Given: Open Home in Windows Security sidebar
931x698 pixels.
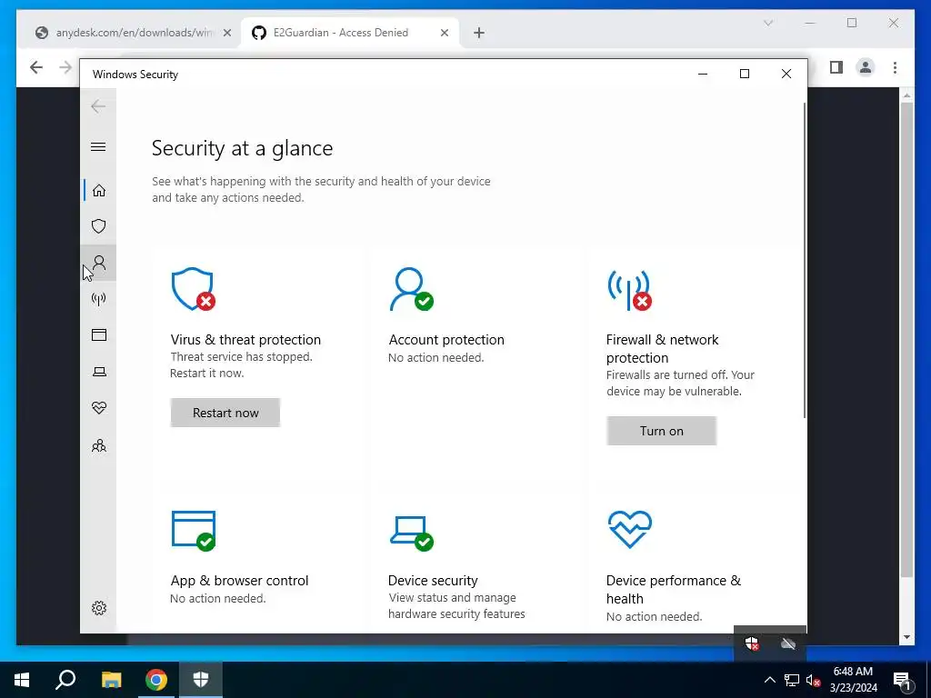Looking at the screenshot, I should point(98,191).
